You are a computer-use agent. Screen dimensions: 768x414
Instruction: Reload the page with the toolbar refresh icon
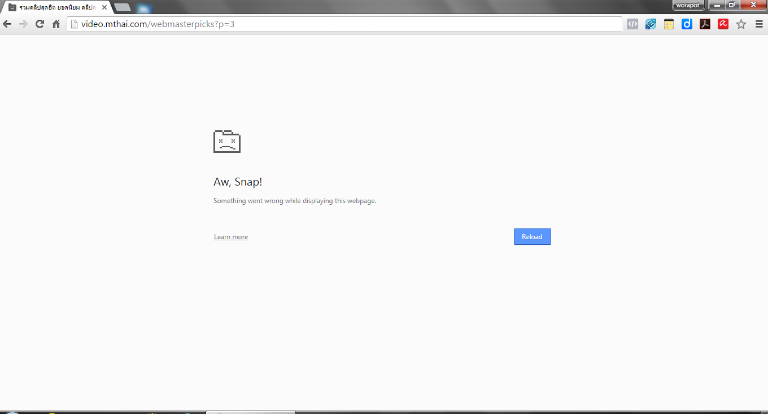pos(40,24)
